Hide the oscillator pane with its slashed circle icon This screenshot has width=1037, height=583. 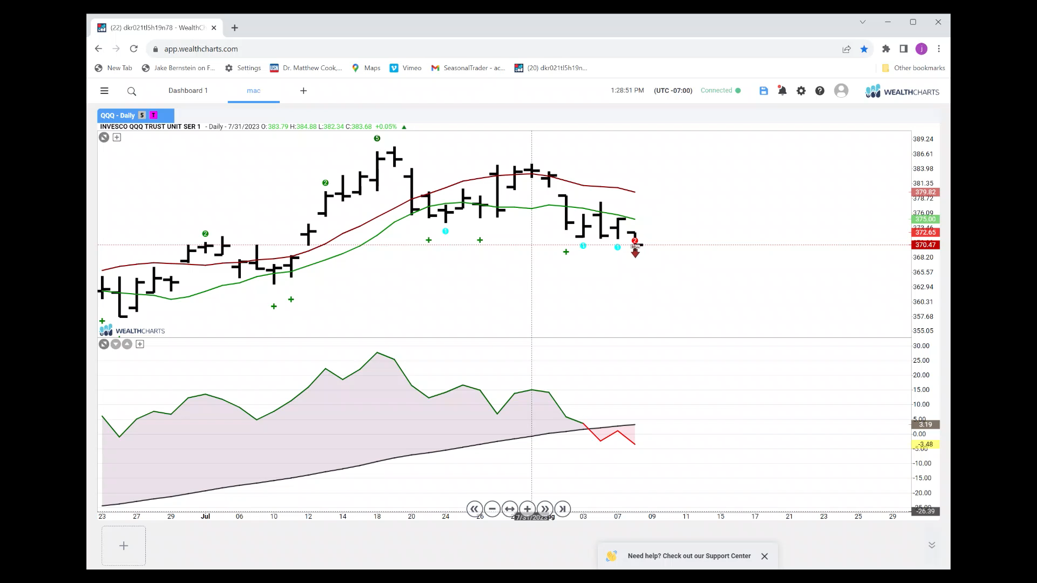(x=104, y=344)
